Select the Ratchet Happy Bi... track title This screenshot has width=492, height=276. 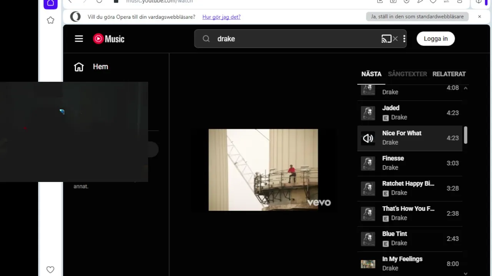click(408, 184)
